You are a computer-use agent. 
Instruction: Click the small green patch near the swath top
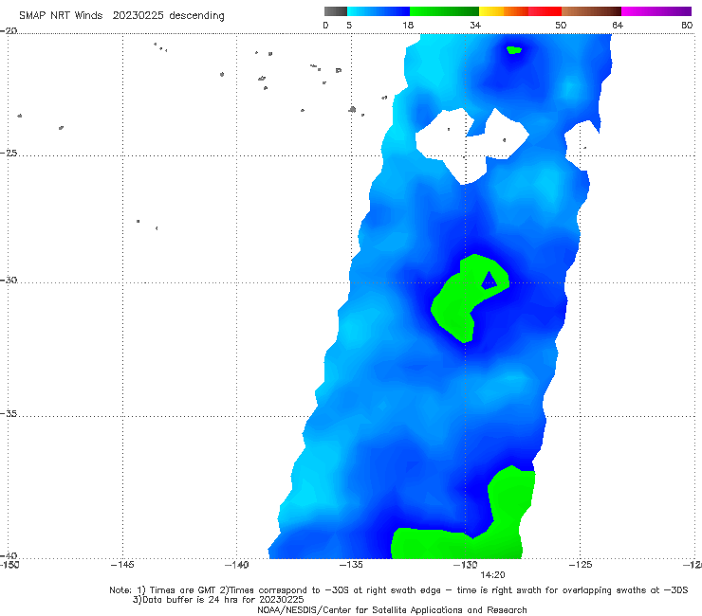[514, 49]
